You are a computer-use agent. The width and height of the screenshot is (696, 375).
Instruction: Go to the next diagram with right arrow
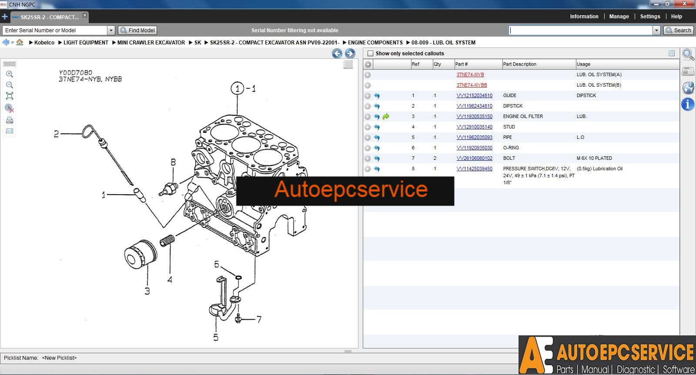coord(350,54)
